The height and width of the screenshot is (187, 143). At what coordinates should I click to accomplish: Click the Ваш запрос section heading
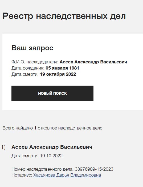click(x=32, y=48)
